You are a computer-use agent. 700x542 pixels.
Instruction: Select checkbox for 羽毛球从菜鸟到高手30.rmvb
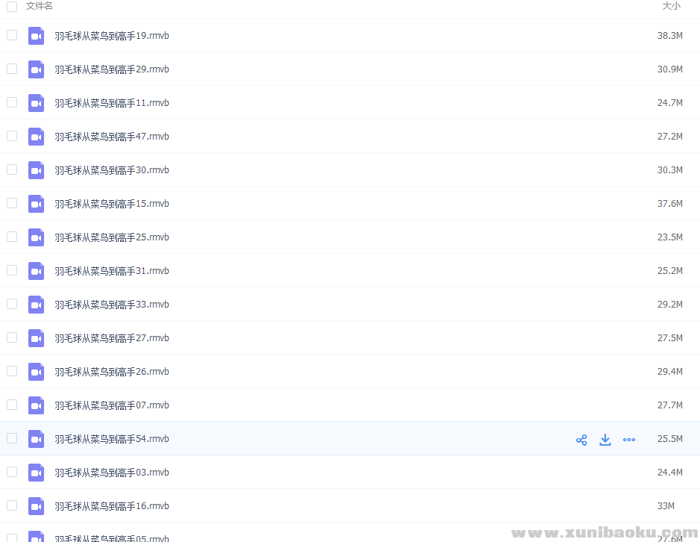[12, 169]
